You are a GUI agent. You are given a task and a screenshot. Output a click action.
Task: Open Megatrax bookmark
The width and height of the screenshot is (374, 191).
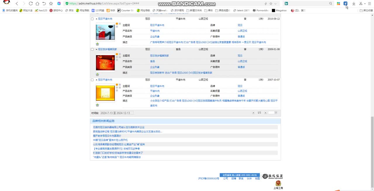(279, 10)
